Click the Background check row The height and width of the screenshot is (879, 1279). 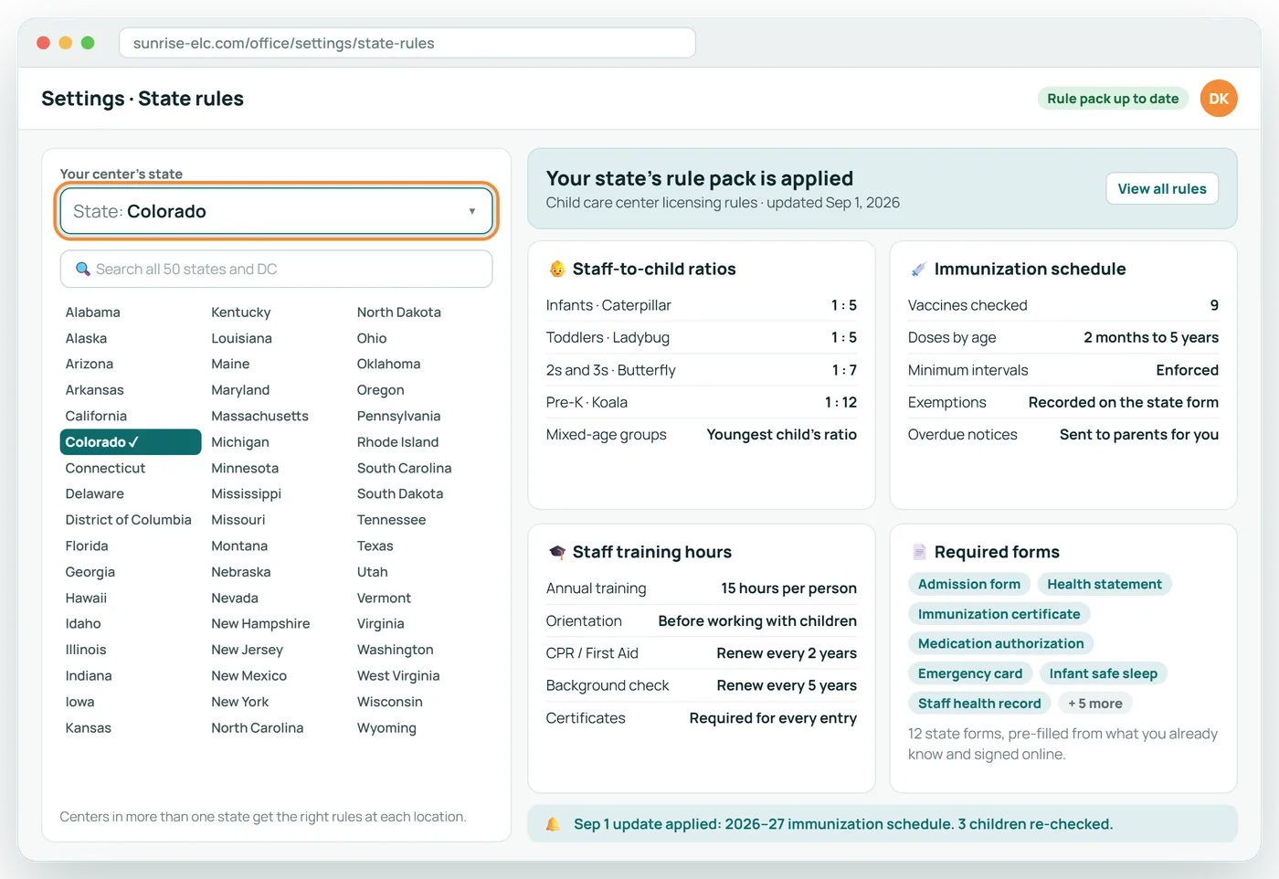[702, 685]
